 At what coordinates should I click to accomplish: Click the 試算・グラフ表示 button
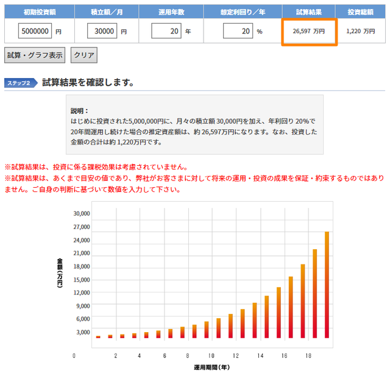pyautogui.click(x=35, y=55)
